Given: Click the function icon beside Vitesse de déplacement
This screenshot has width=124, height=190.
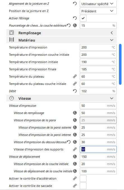Looking at the screenshot, I should point(75,157).
